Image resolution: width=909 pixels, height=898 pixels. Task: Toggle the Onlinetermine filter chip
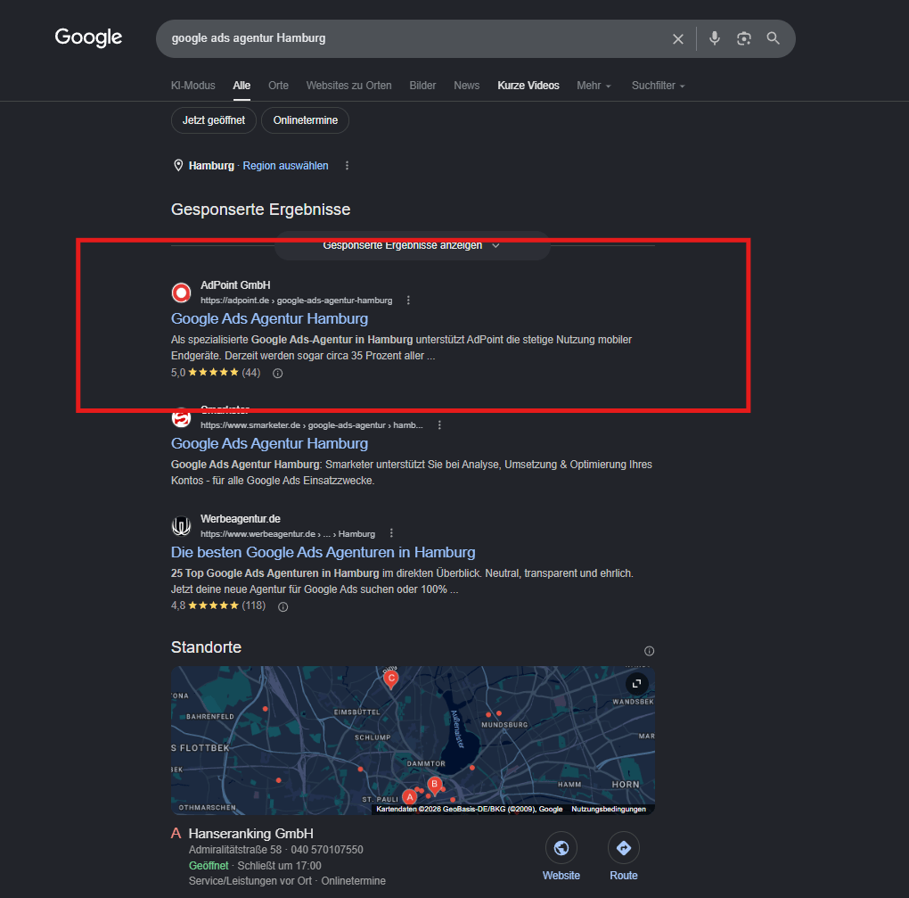[305, 120]
